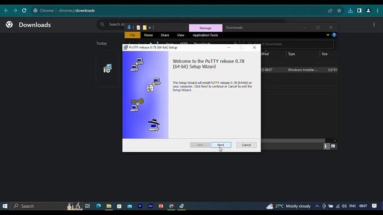Toggle the Chrome side panel icon
The height and width of the screenshot is (215, 383).
tap(359, 11)
